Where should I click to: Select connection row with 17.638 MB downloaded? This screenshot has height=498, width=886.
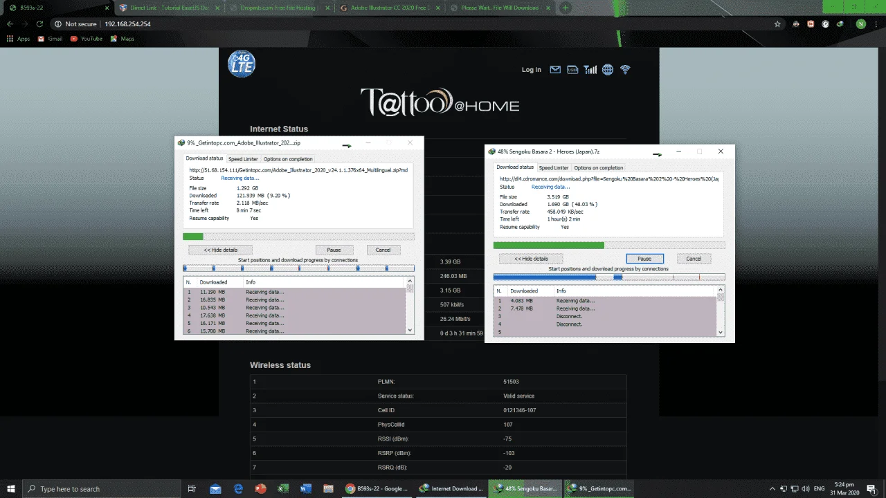[295, 315]
